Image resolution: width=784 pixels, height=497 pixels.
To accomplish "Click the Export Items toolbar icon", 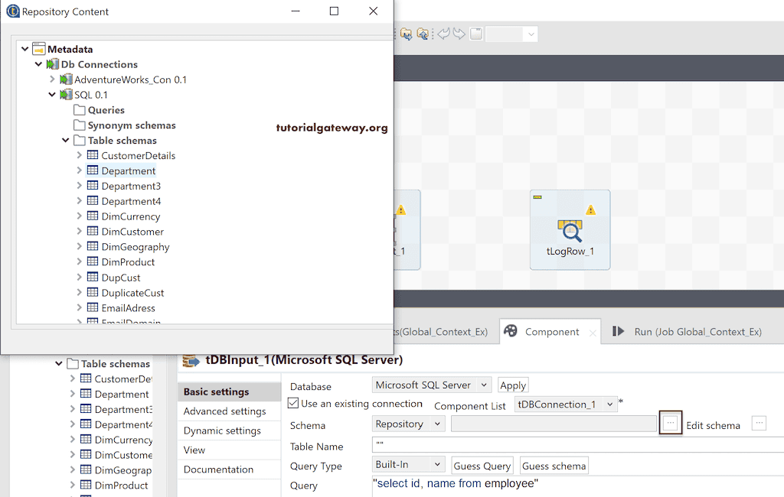I will click(423, 33).
